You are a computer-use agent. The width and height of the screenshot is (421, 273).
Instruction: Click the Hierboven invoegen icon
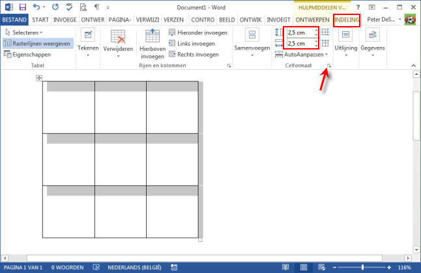pyautogui.click(x=152, y=36)
